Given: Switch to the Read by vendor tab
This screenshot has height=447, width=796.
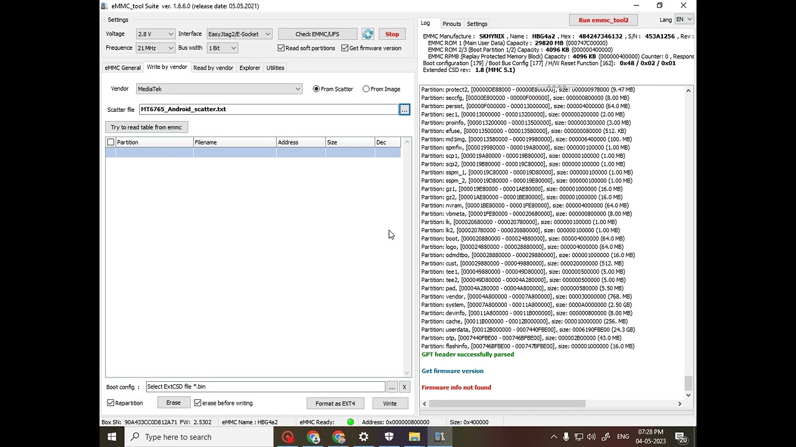Looking at the screenshot, I should [x=213, y=68].
